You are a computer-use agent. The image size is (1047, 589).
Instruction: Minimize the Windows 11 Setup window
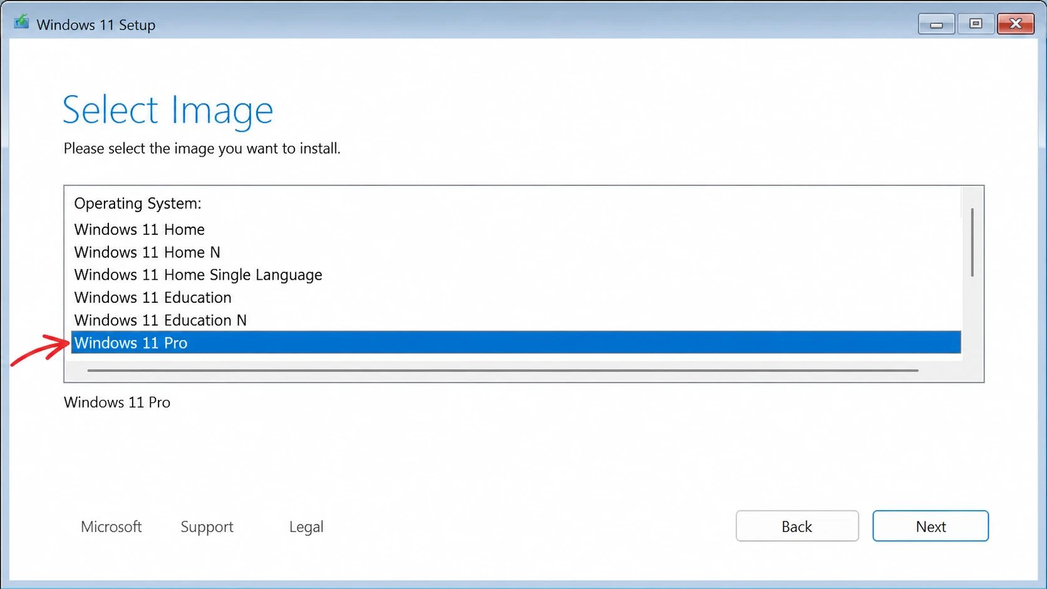(936, 24)
